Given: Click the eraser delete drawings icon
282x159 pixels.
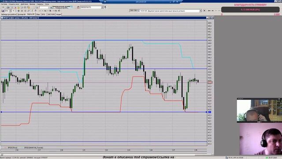Looking at the screenshot, I should click(59, 11).
